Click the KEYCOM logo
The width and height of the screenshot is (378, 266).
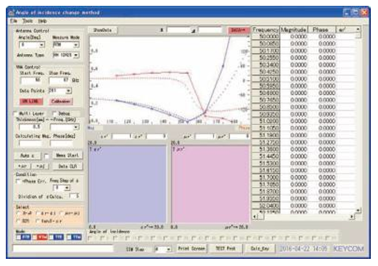click(x=349, y=249)
